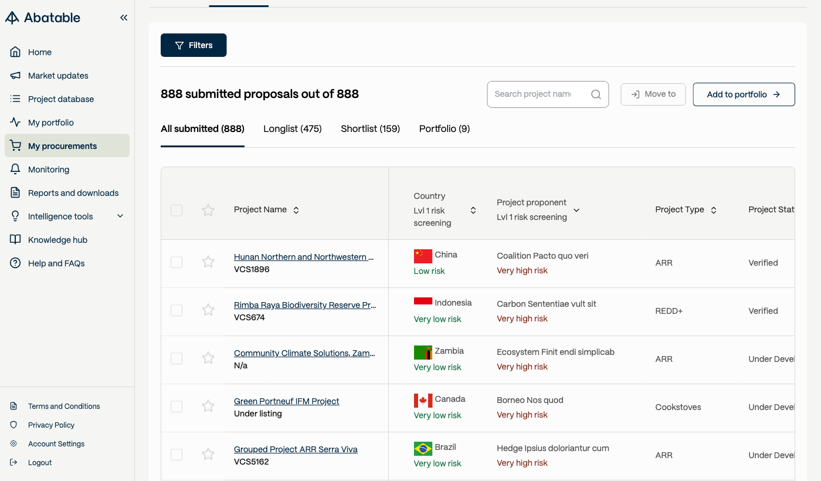Click the Brazil flag icon

pyautogui.click(x=423, y=448)
